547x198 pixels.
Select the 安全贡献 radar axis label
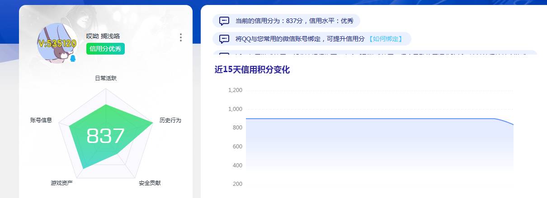[150, 183]
